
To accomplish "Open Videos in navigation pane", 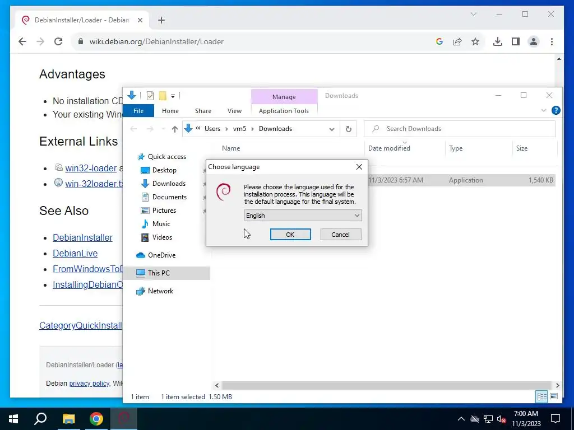I will [162, 237].
